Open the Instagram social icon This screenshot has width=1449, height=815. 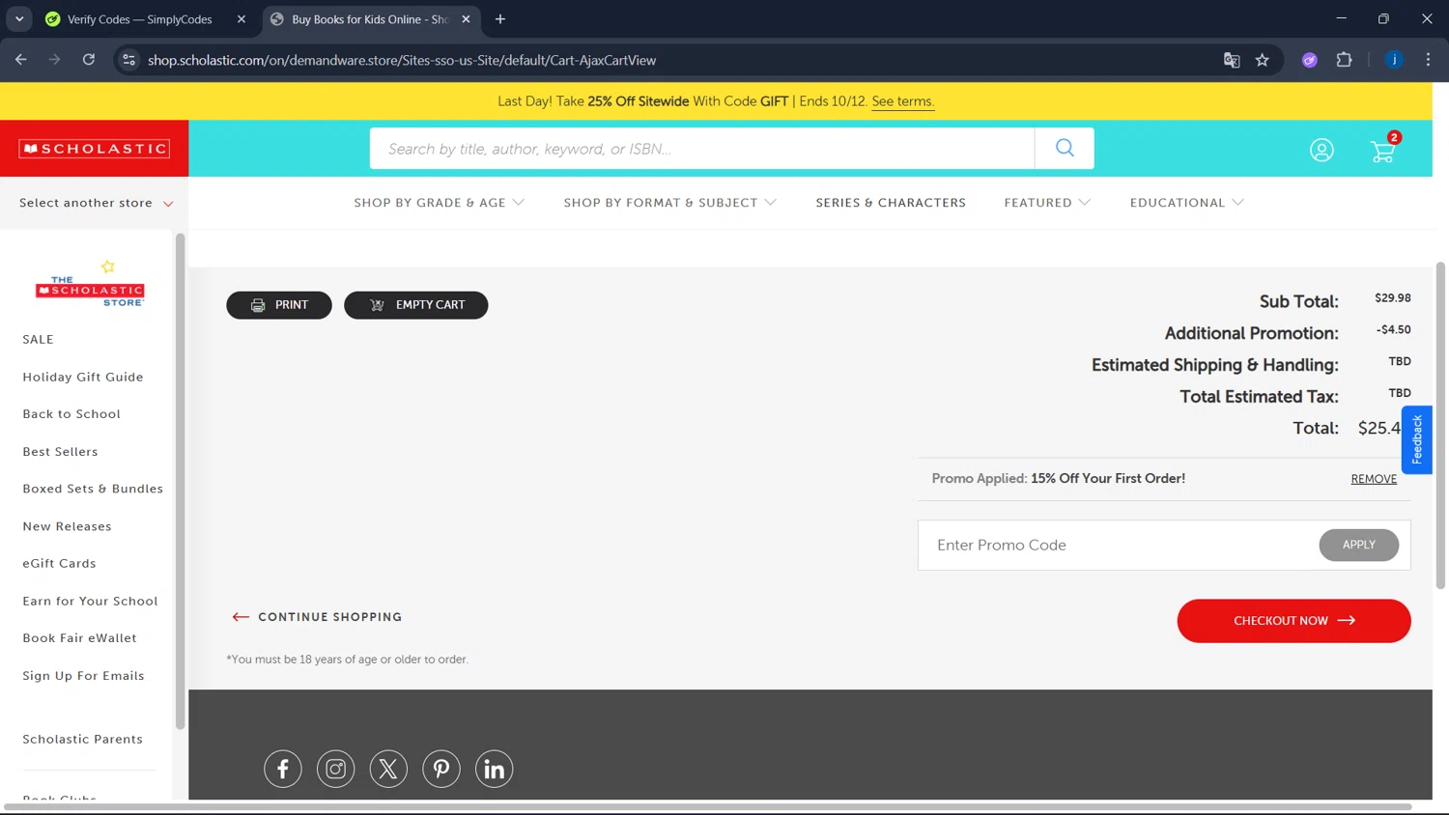pos(336,769)
